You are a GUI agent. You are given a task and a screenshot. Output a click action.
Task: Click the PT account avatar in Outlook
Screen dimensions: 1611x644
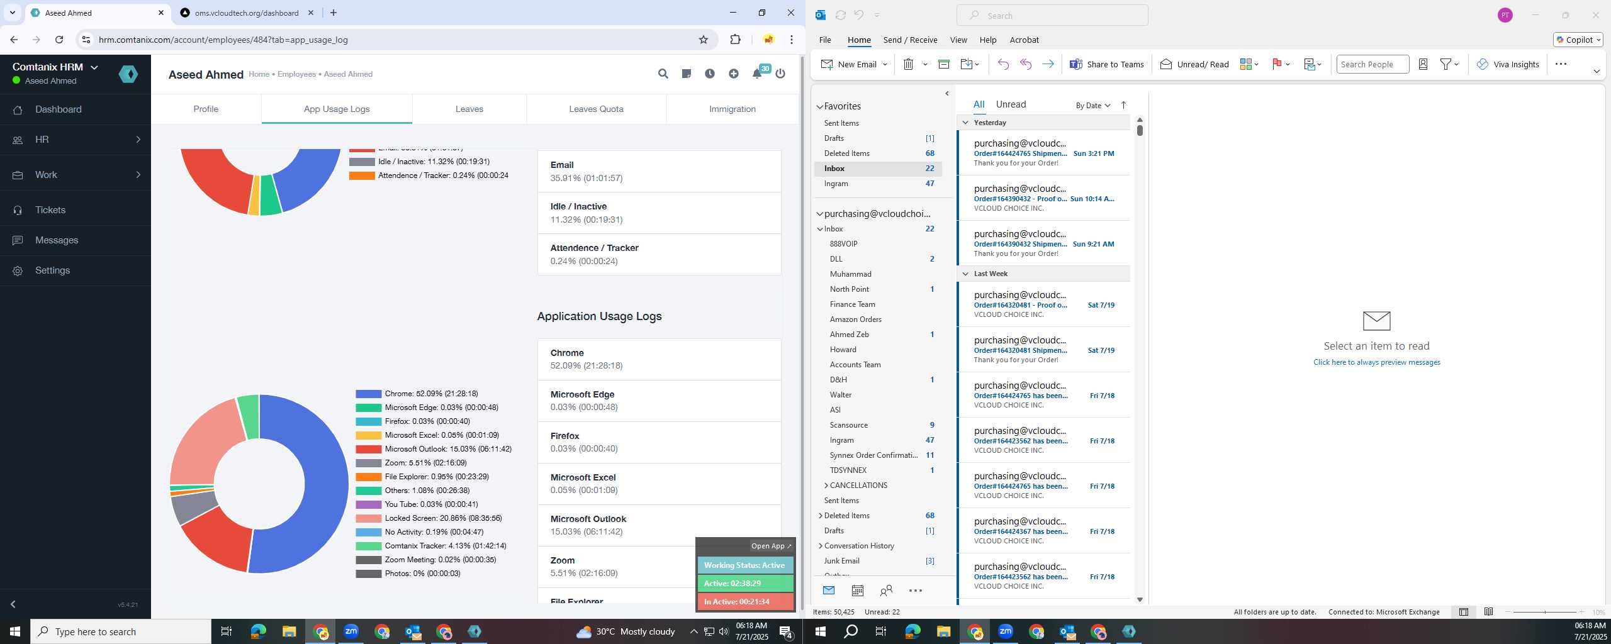click(x=1505, y=15)
